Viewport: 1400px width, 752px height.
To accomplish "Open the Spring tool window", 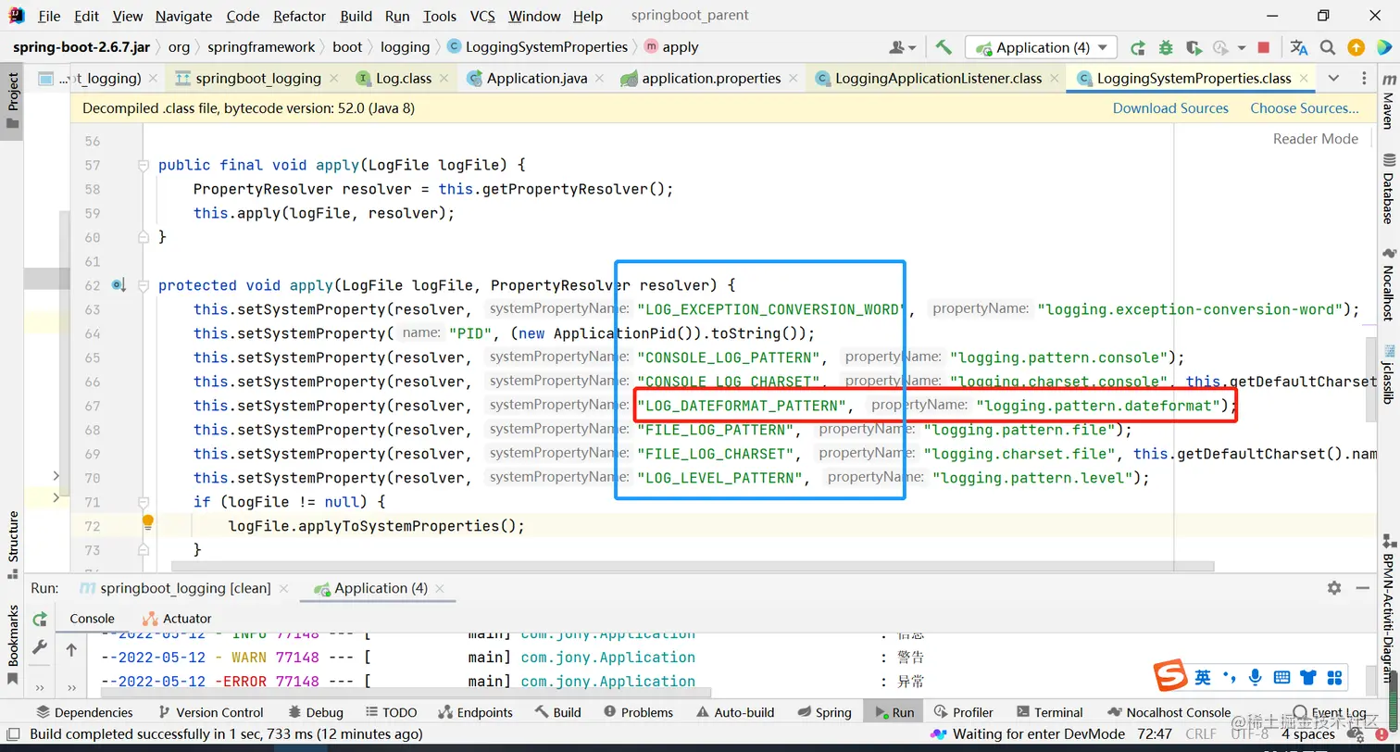I will tap(824, 712).
